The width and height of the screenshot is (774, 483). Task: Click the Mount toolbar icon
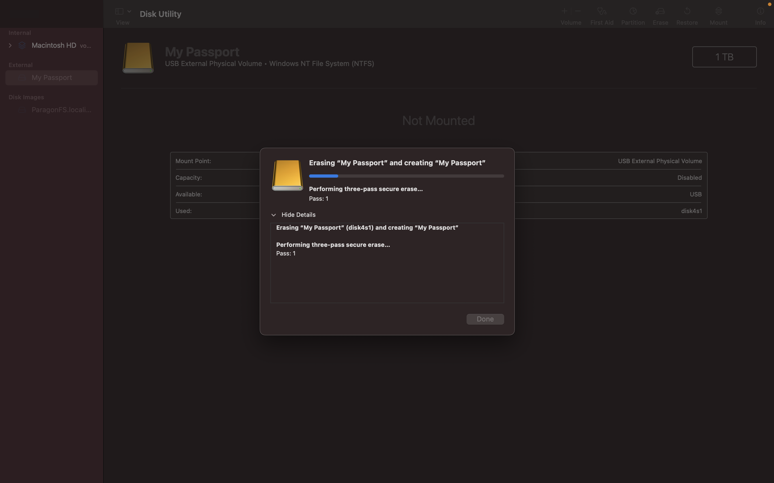[x=718, y=12]
